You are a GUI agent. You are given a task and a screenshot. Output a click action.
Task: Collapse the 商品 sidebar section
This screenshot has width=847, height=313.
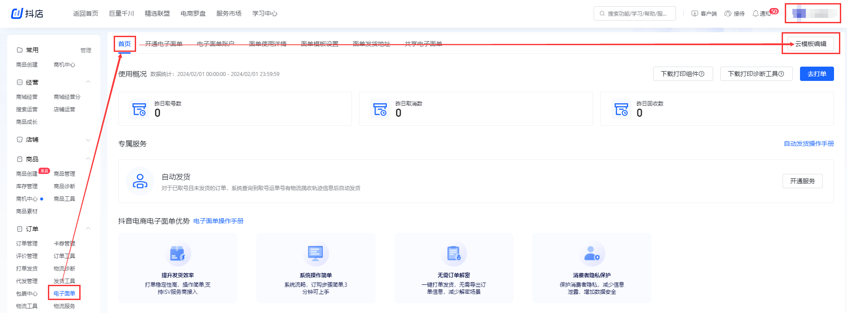tap(88, 159)
